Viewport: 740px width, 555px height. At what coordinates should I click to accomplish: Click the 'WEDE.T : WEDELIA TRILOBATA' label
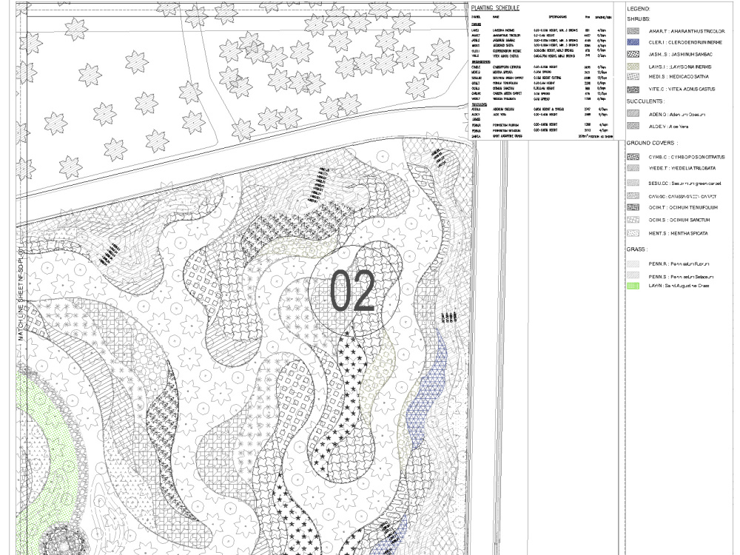pyautogui.click(x=682, y=168)
